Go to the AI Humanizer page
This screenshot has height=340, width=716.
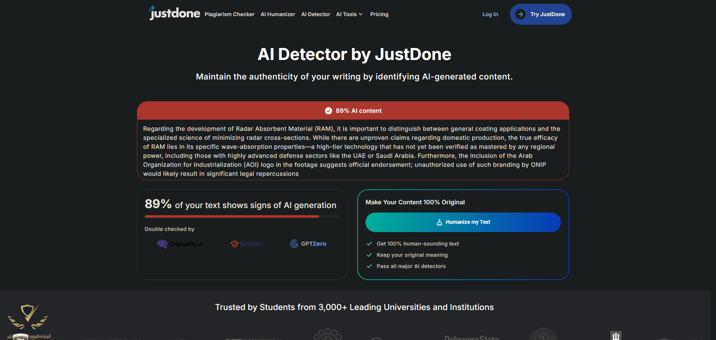tap(278, 14)
